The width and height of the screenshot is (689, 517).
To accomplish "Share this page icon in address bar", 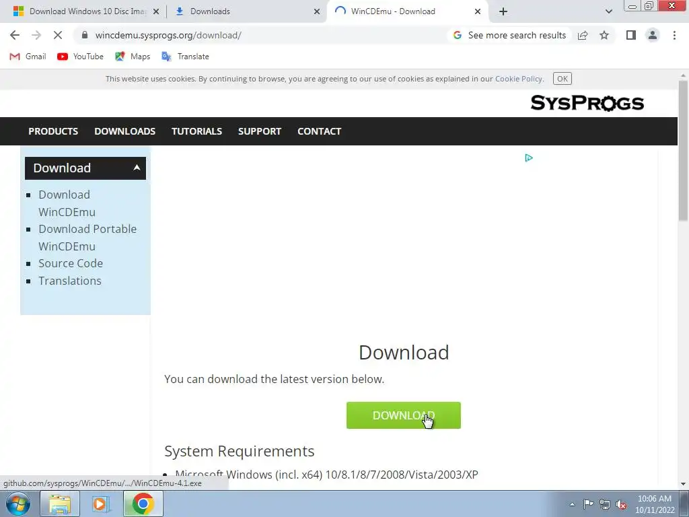I will pos(583,35).
